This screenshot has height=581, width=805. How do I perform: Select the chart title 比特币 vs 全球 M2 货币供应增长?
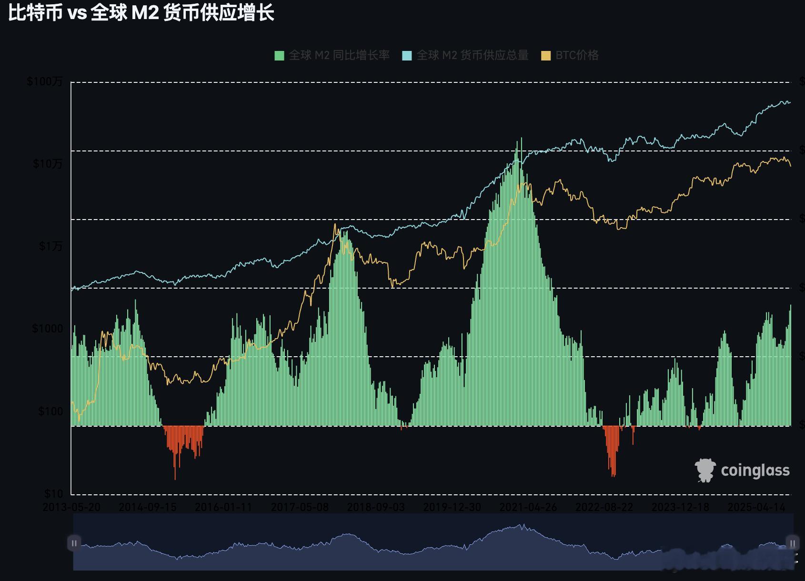click(x=141, y=15)
